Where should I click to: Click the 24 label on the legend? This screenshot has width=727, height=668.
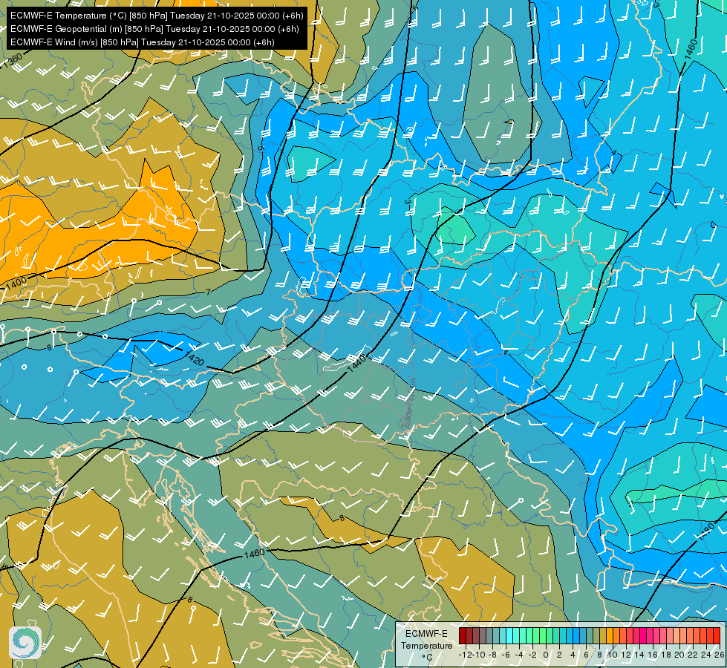click(706, 655)
